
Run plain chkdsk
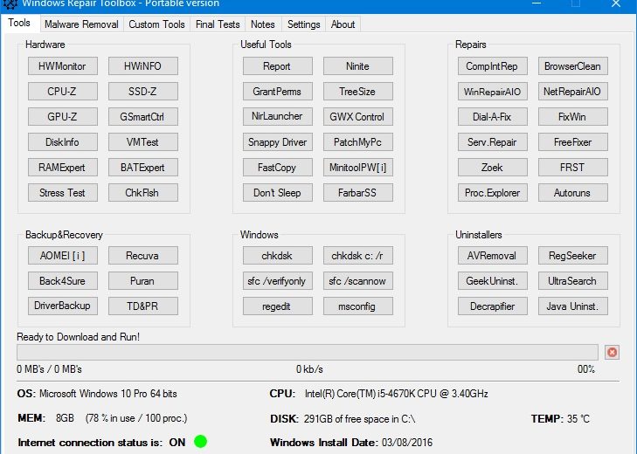(278, 256)
